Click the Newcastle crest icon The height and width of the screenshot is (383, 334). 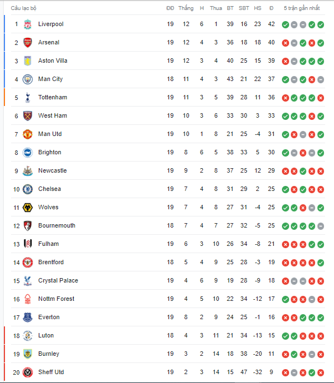click(28, 171)
